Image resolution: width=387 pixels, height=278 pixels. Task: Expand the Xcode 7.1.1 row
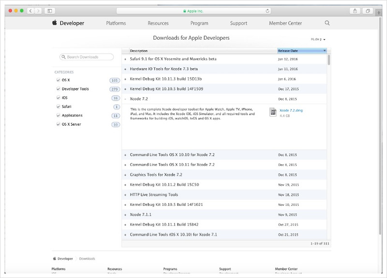click(125, 215)
